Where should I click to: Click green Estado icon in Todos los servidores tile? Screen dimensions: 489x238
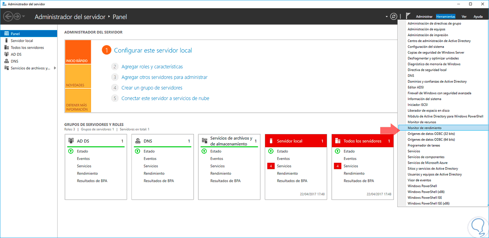pyautogui.click(x=338, y=151)
